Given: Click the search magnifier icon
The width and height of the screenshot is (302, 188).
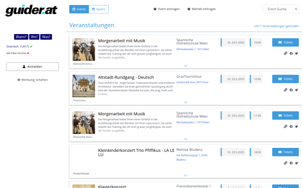Looking at the screenshot, I should tap(296, 9).
